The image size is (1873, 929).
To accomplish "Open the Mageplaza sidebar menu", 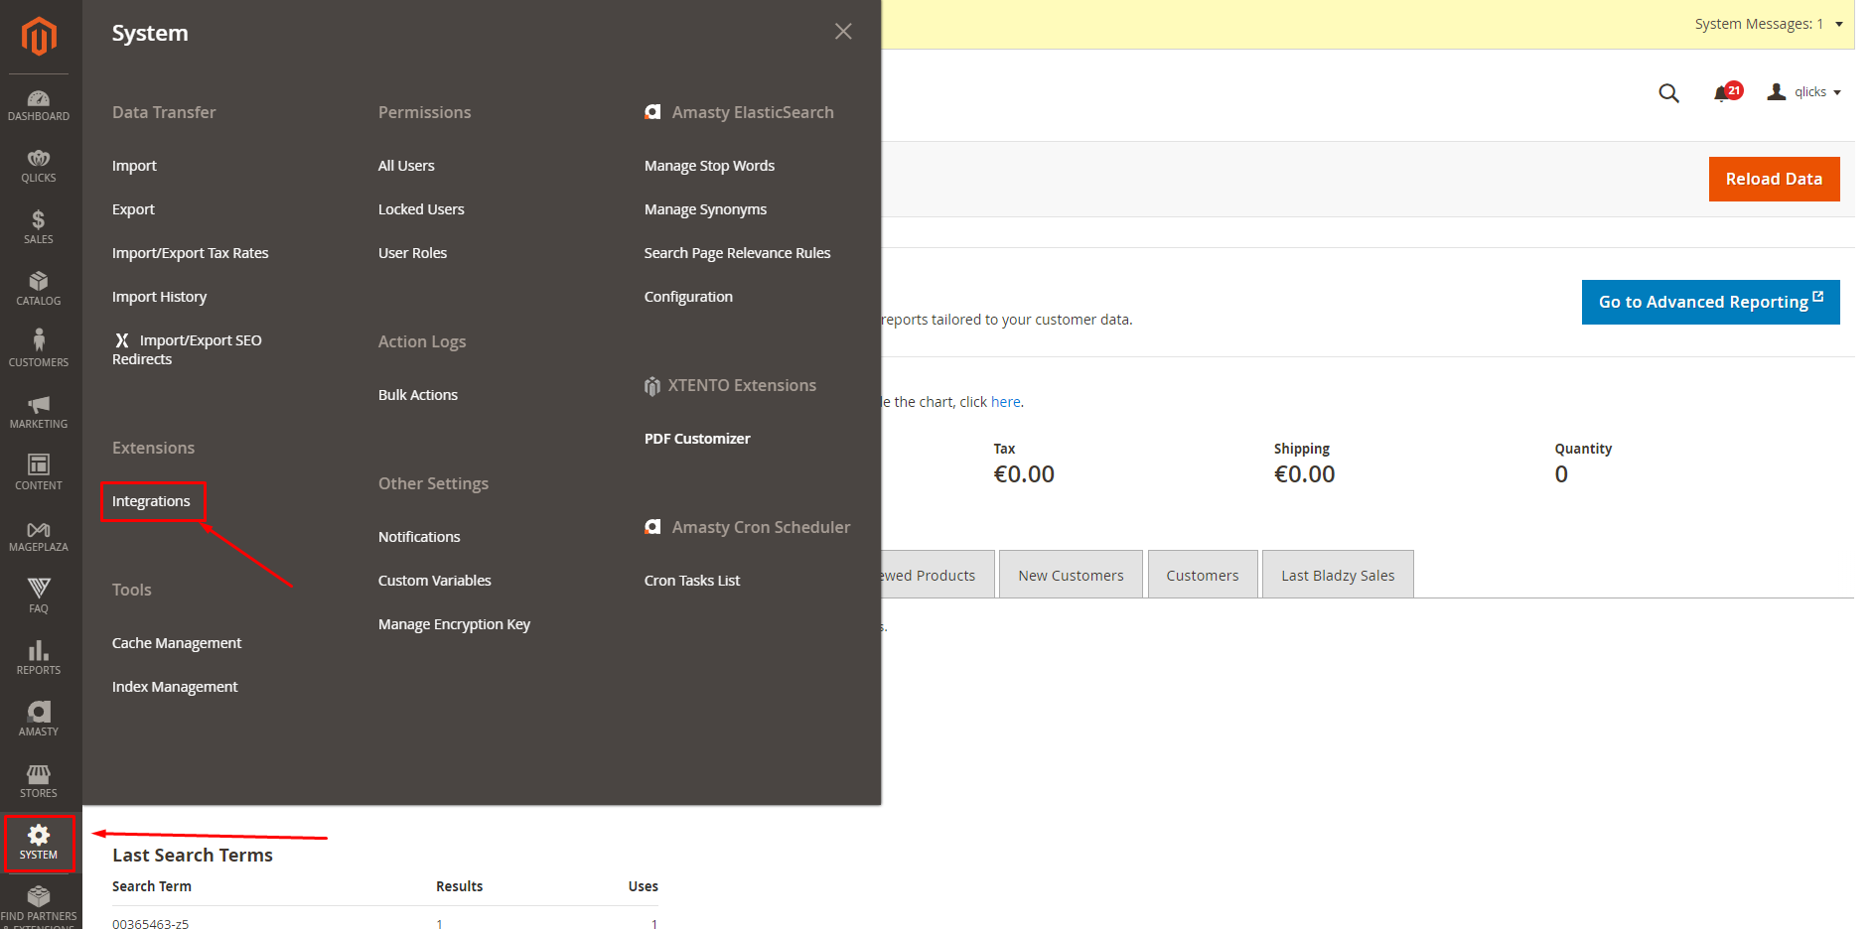I will point(39,536).
